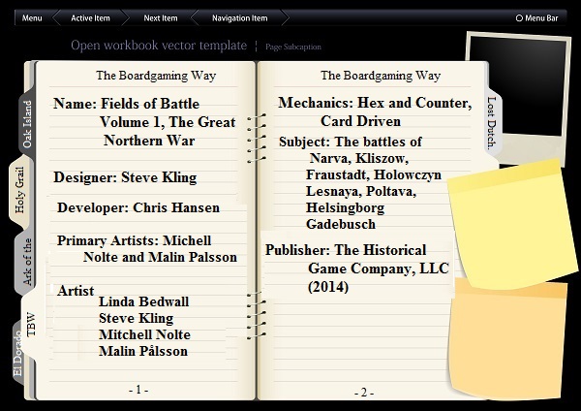
Task: Click the Gadebusch battle name
Action: [341, 224]
